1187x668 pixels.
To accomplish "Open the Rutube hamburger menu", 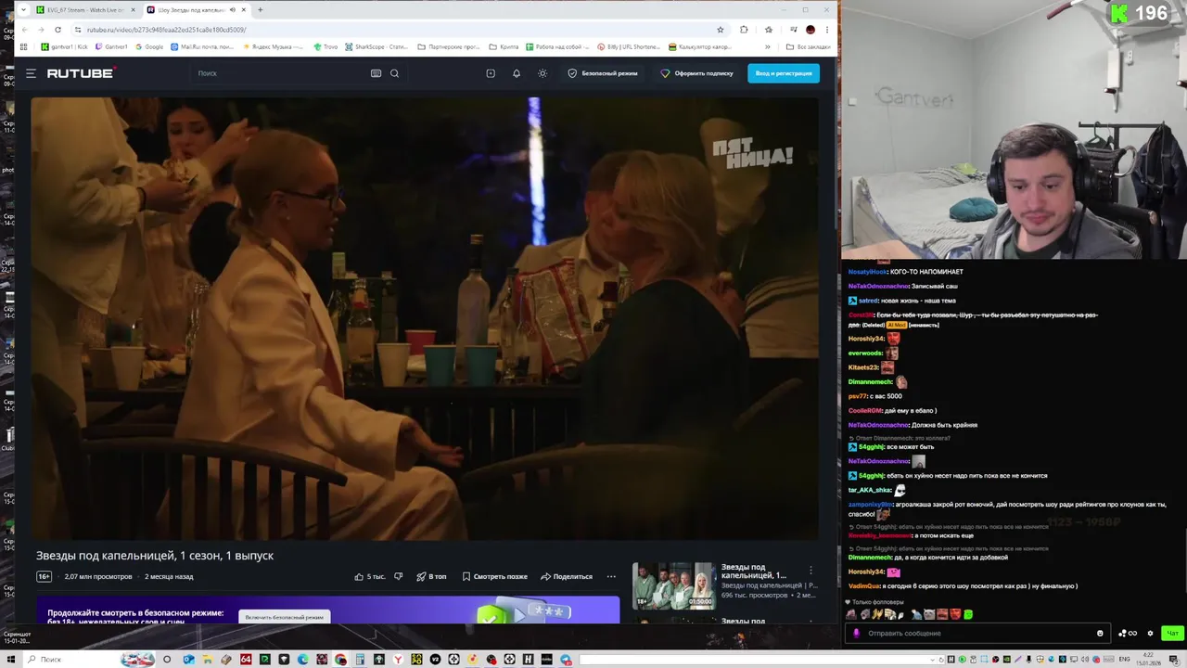I will pyautogui.click(x=31, y=73).
